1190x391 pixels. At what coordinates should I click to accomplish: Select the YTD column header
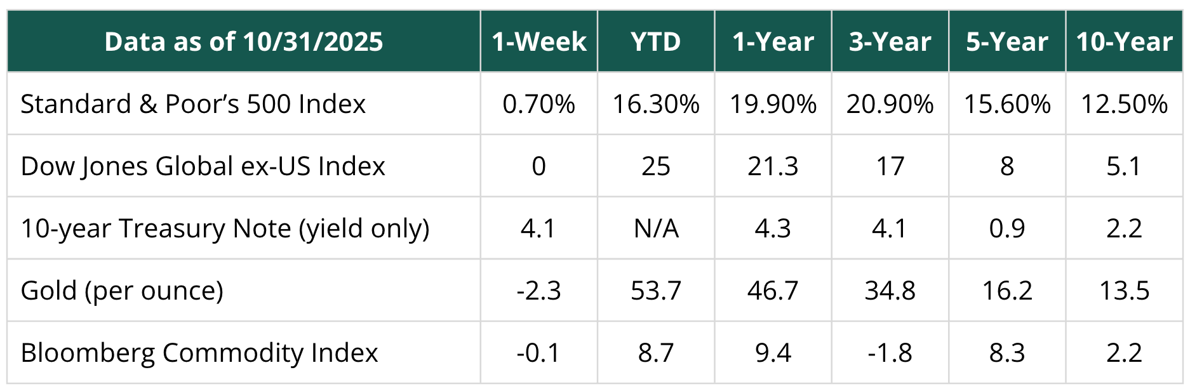point(656,42)
